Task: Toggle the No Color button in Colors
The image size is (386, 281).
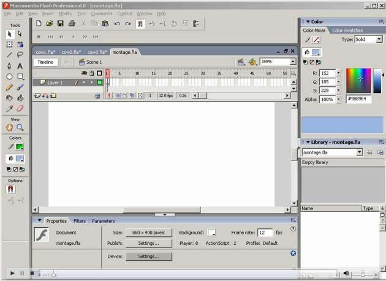Action: click(x=15, y=170)
